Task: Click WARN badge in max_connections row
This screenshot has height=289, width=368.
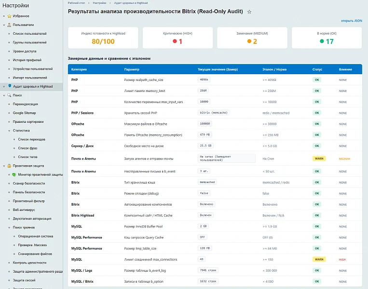Action: [319, 260]
